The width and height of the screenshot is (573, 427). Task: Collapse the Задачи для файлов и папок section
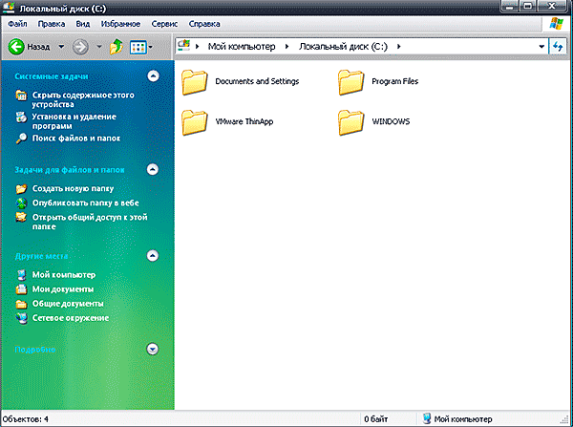(152, 169)
